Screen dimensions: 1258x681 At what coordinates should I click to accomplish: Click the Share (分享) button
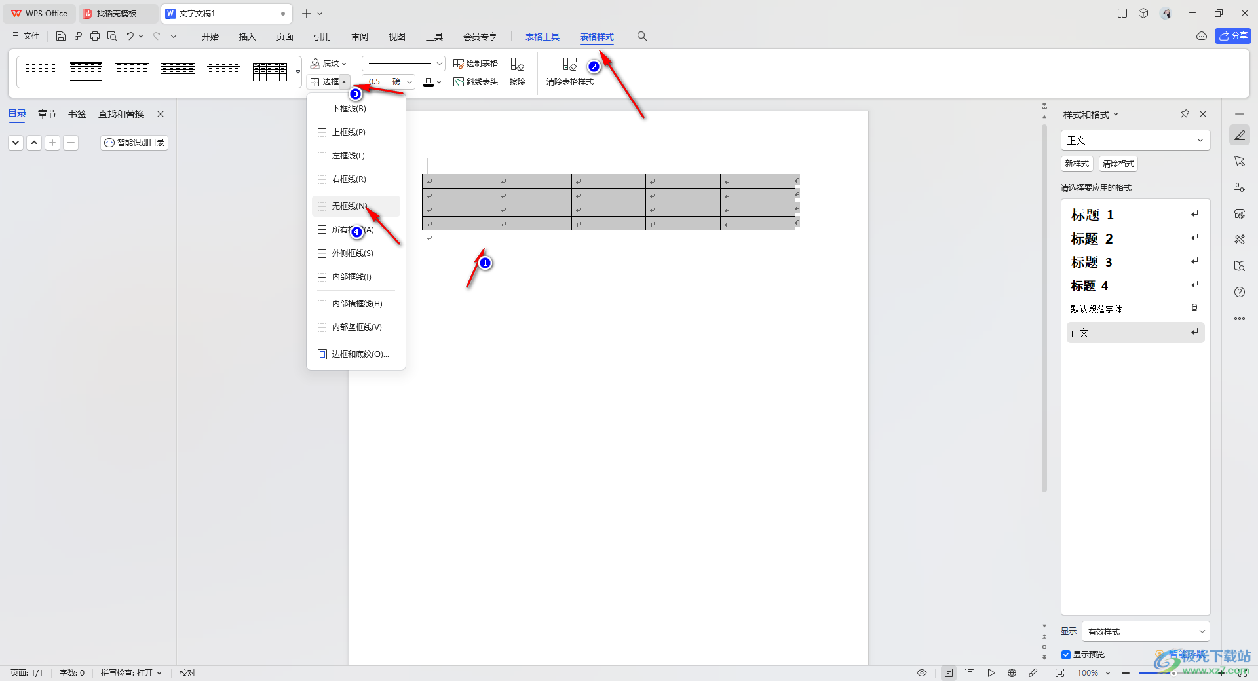point(1233,36)
